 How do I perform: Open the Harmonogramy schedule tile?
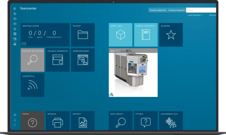(83, 60)
